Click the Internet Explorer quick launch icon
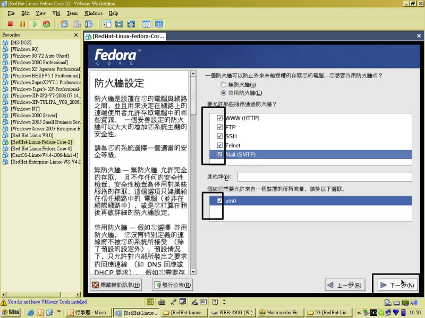425x318 pixels. [x=31, y=313]
